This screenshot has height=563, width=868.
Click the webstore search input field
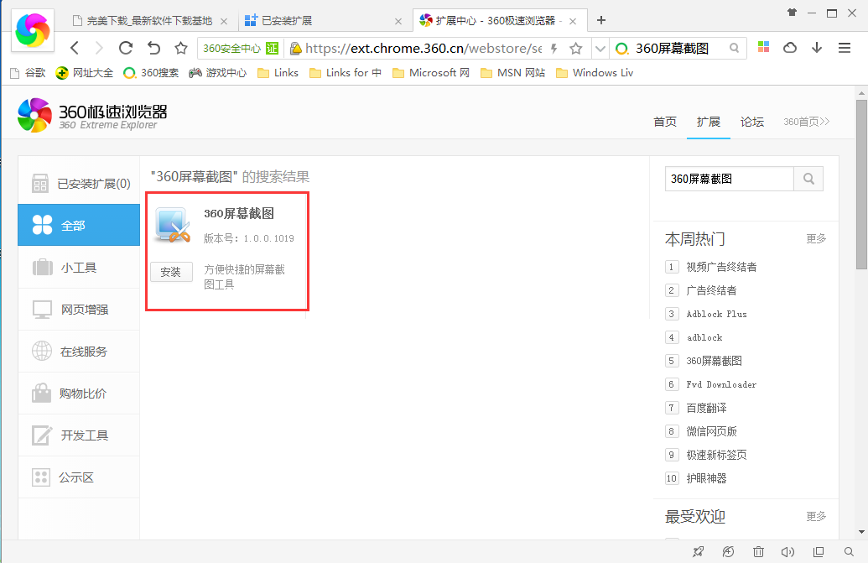[x=729, y=179]
